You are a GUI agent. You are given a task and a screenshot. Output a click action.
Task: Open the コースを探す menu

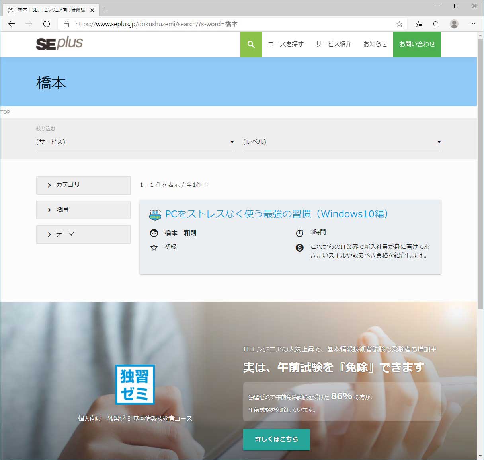pyautogui.click(x=286, y=44)
